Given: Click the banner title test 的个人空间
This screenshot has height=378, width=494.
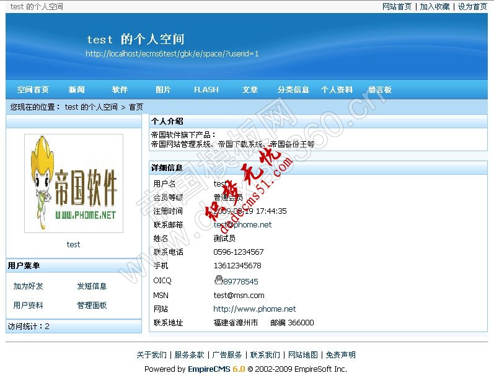Looking at the screenshot, I should coord(136,40).
